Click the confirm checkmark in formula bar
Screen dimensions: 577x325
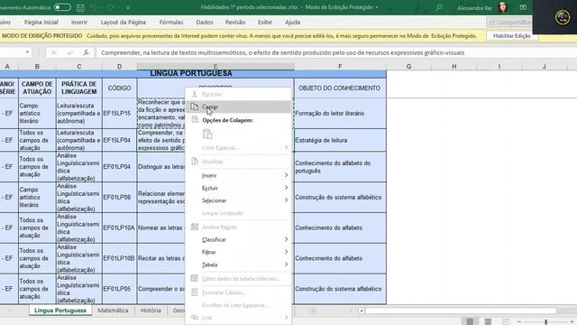coord(70,52)
